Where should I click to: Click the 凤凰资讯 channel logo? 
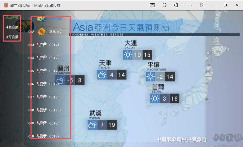point(41,19)
